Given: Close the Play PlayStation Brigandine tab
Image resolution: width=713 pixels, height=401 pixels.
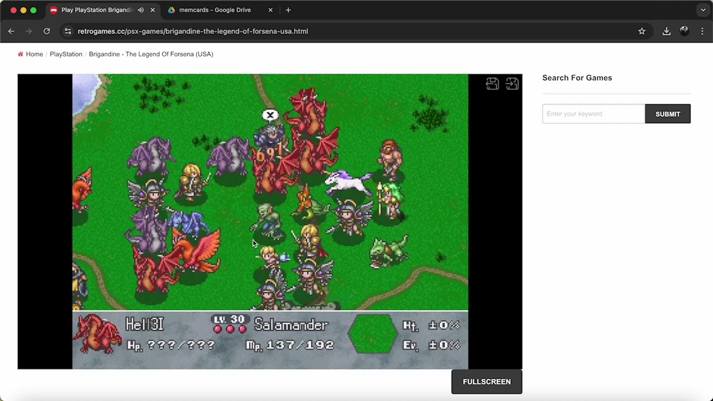Looking at the screenshot, I should coord(153,10).
